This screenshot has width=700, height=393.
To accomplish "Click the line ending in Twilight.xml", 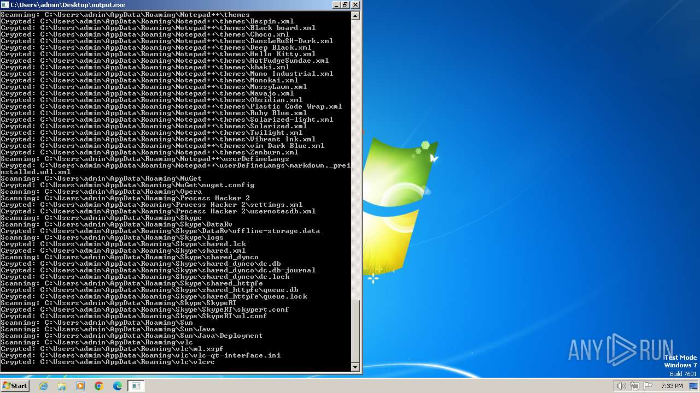I will (151, 133).
